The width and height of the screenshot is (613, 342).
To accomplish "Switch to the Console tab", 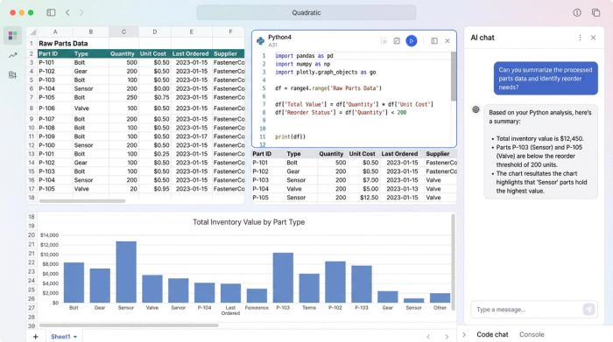I will 532,335.
